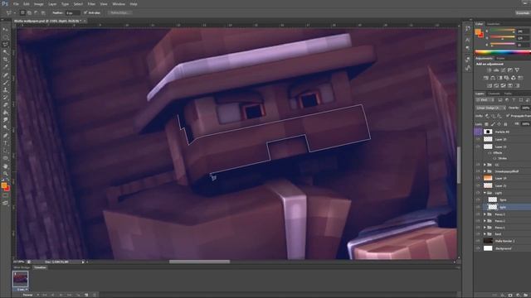Select the Brush tool
Image resolution: width=531 pixels, height=298 pixels.
[6, 83]
